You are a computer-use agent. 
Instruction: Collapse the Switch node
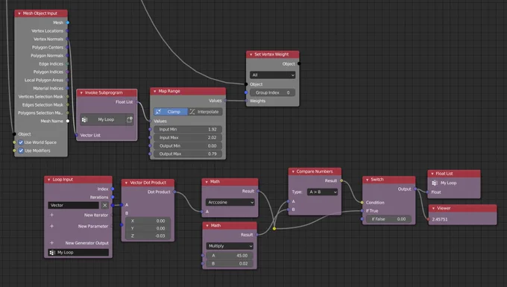coord(368,180)
